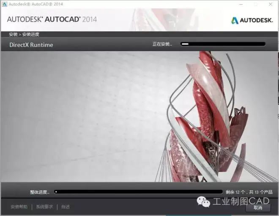Open the 安装帮助 link
This screenshot has height=216, width=279.
pyautogui.click(x=19, y=207)
